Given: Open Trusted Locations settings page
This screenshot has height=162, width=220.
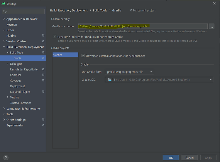Looking at the screenshot, I should (x=21, y=103).
